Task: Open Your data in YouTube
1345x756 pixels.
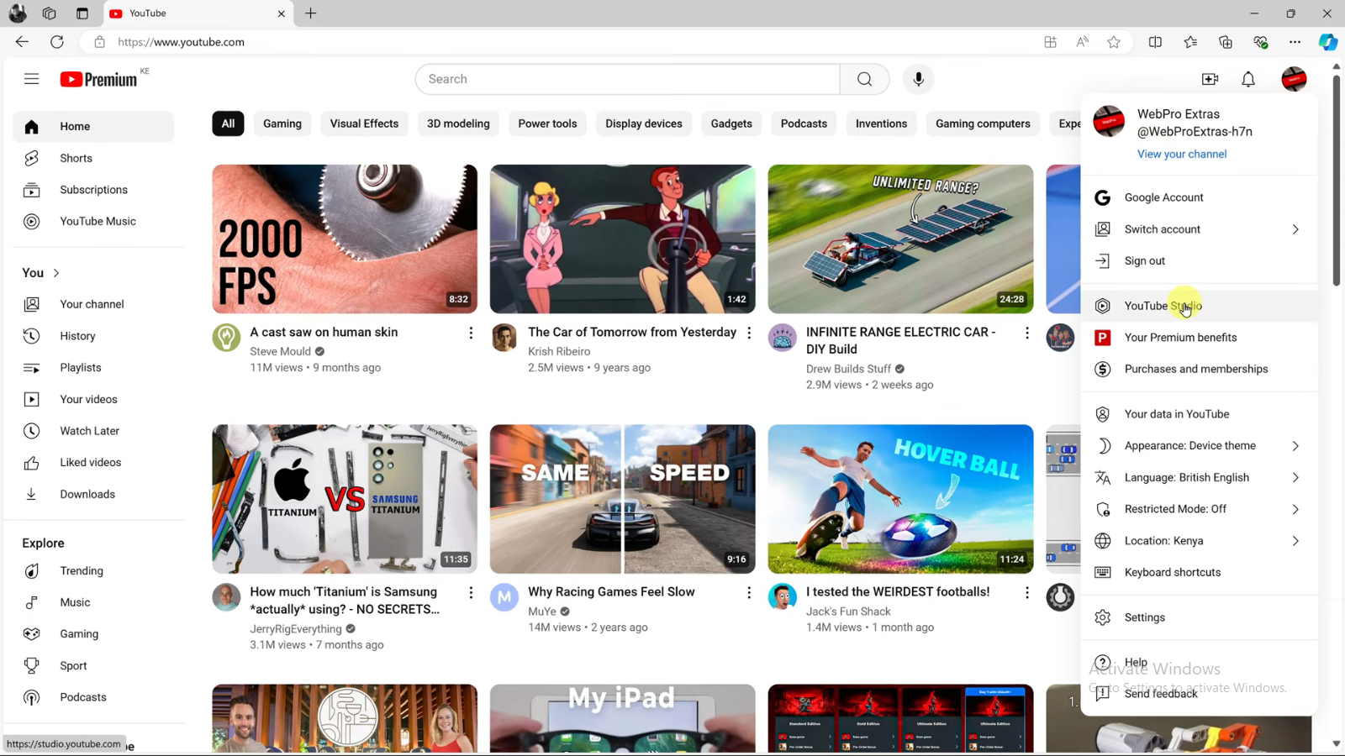Action: 1199,414
